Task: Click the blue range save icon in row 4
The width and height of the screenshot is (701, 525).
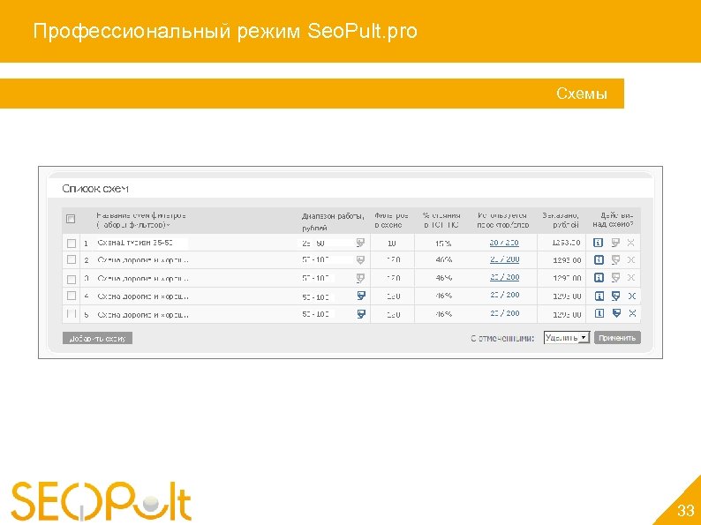Action: pyautogui.click(x=361, y=296)
